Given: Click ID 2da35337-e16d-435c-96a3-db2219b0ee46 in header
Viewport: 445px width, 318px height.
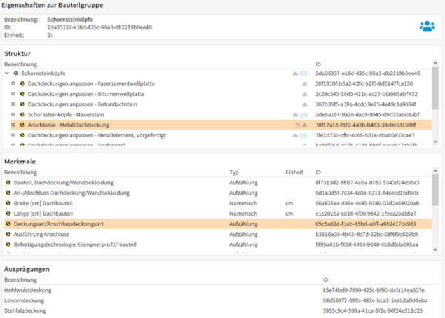Looking at the screenshot, I should 99,27.
